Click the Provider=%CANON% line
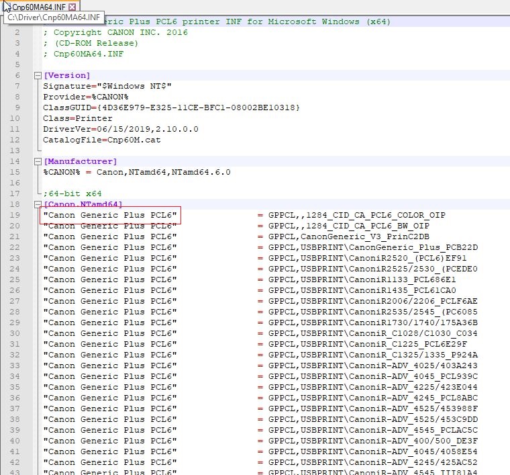 coord(85,97)
